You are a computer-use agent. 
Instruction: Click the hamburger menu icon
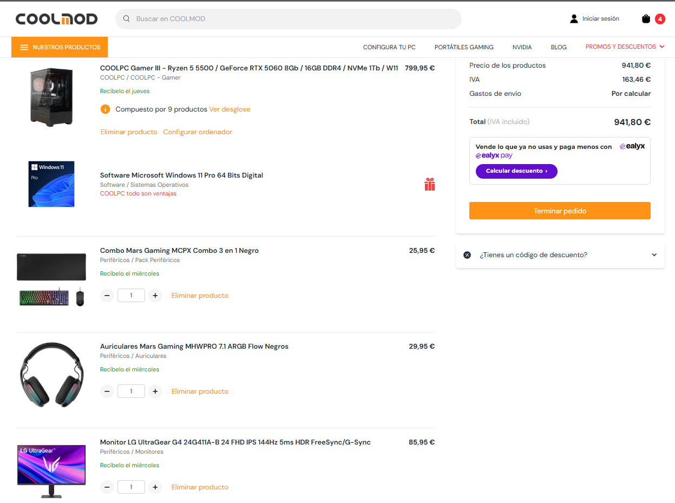pos(24,47)
